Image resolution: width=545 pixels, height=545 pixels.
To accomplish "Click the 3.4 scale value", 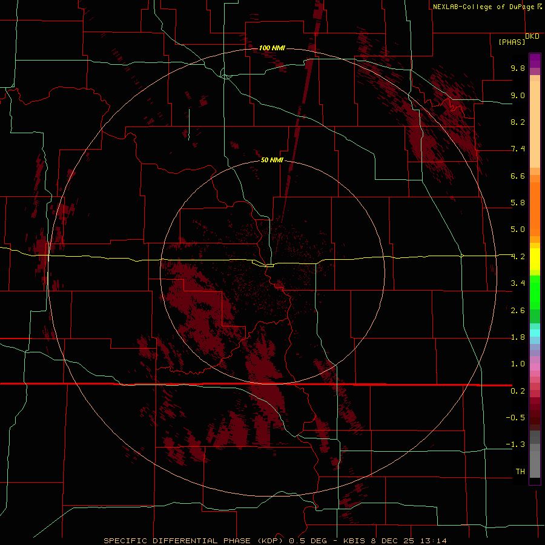I will (x=518, y=283).
